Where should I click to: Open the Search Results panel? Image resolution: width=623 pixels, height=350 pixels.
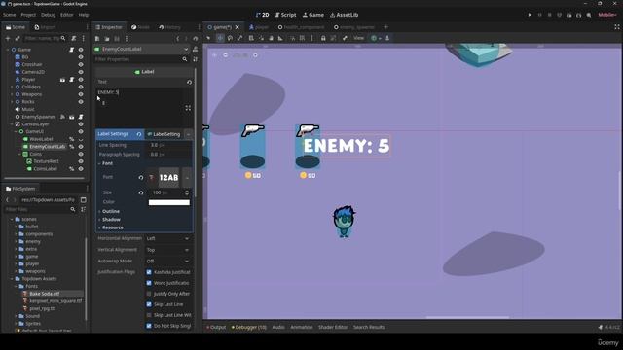(x=369, y=327)
